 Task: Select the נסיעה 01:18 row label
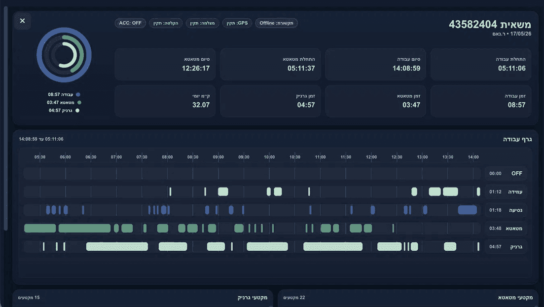(506, 210)
